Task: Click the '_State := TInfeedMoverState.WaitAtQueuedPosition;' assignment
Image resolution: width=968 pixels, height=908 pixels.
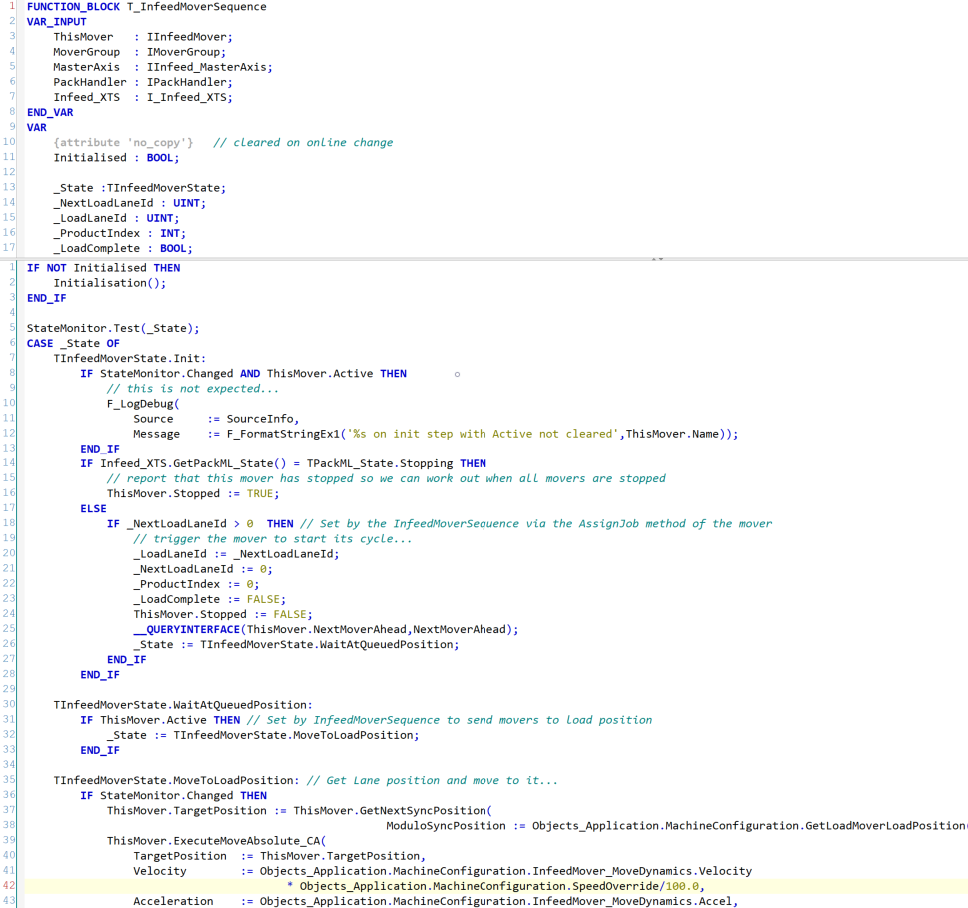Action: pos(296,645)
